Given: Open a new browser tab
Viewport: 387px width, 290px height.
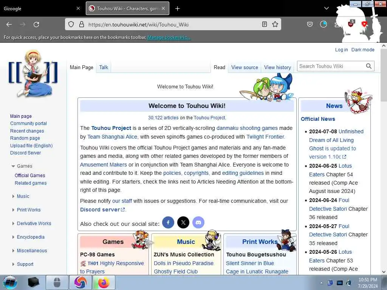Looking at the screenshot, I should tap(177, 9).
